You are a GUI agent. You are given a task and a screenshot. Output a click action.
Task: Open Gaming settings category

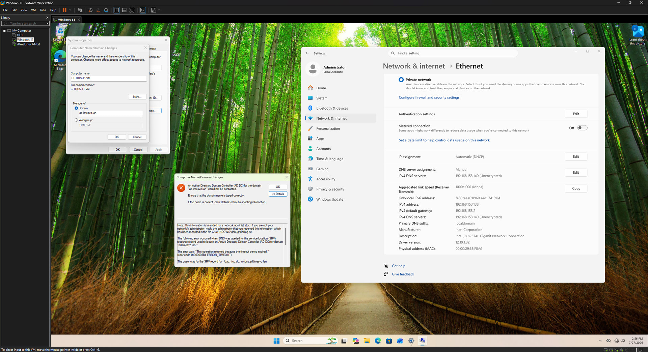(341, 169)
